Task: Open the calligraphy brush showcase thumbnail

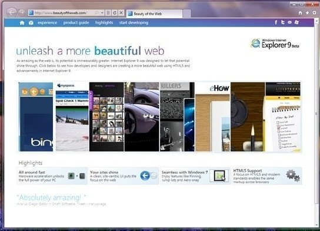Action: pyautogui.click(x=248, y=117)
